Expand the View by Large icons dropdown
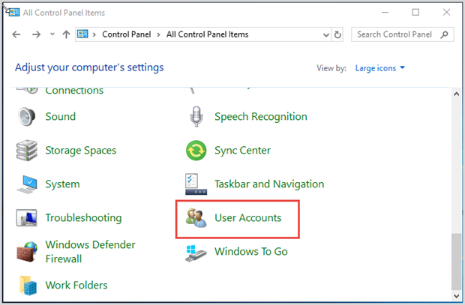This screenshot has width=465, height=305. click(380, 68)
